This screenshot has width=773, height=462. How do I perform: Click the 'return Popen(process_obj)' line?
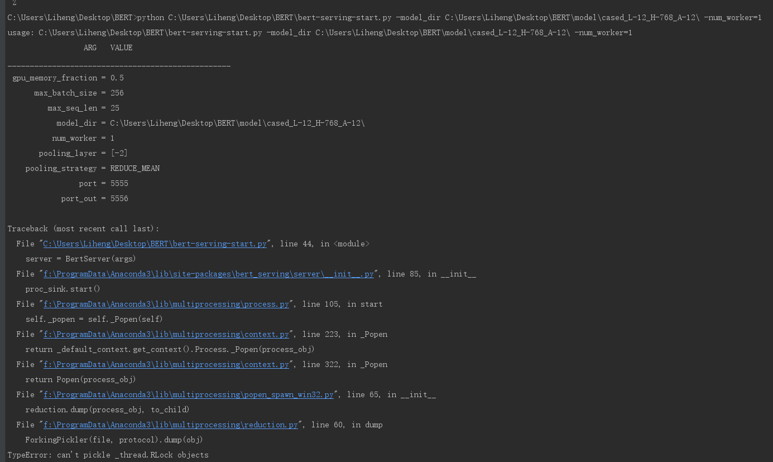(x=81, y=380)
